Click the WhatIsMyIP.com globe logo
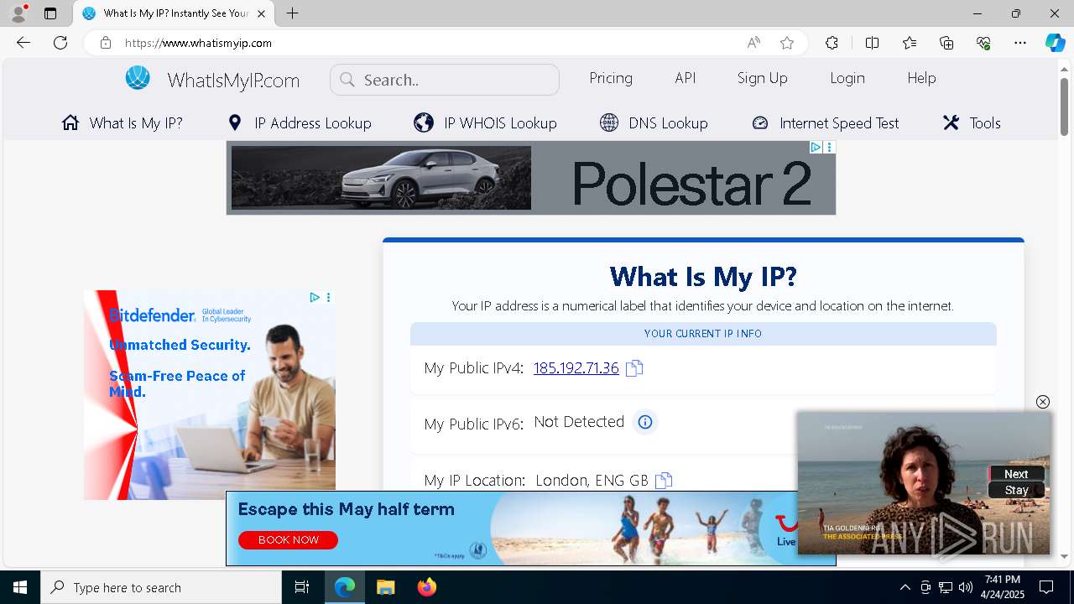Image resolution: width=1074 pixels, height=604 pixels. [x=138, y=78]
